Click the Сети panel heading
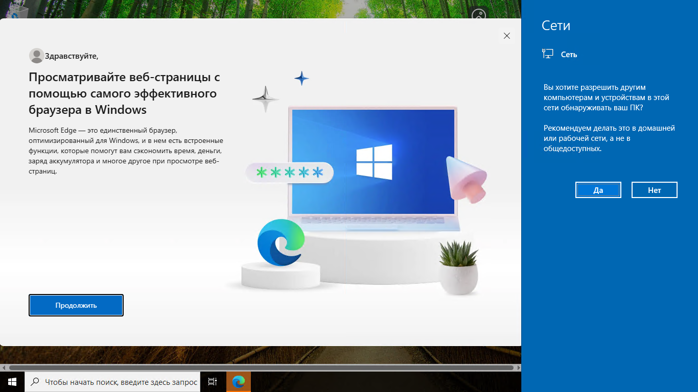The width and height of the screenshot is (698, 392). click(x=556, y=26)
